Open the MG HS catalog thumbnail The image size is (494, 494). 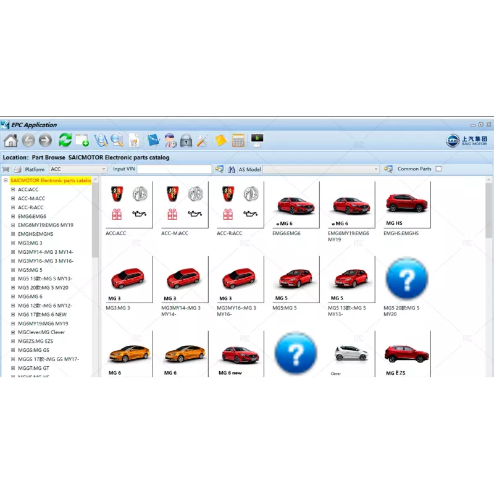(x=405, y=204)
